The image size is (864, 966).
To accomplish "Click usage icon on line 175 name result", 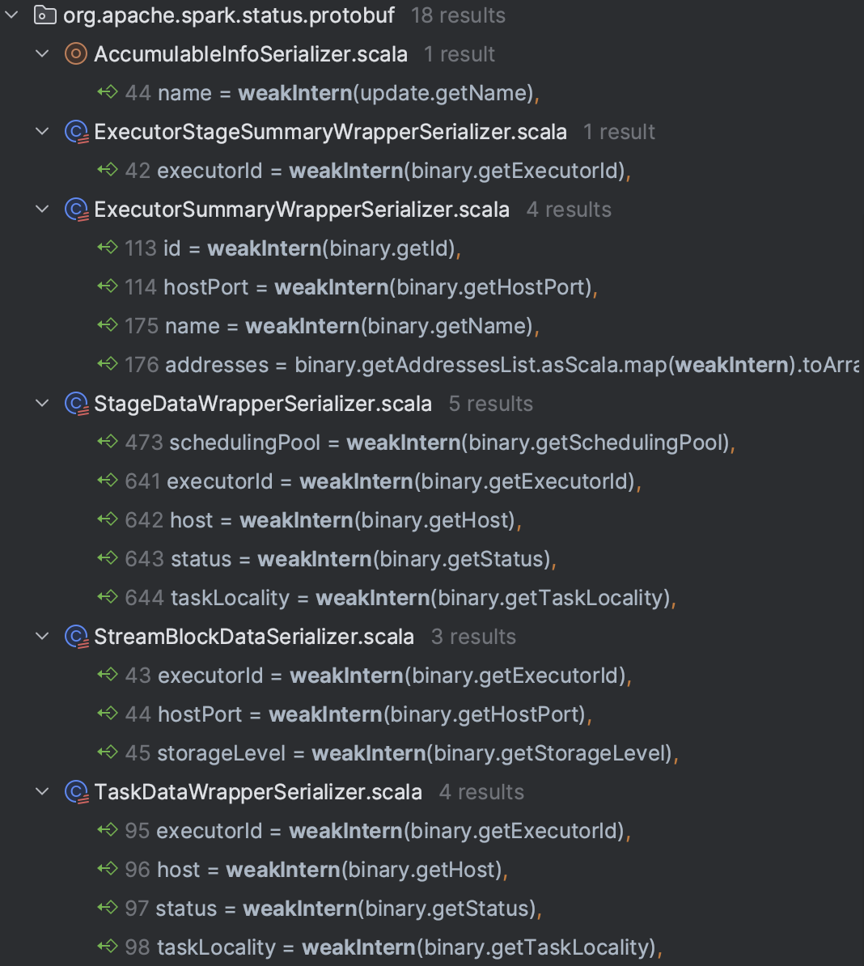I will 107,324.
